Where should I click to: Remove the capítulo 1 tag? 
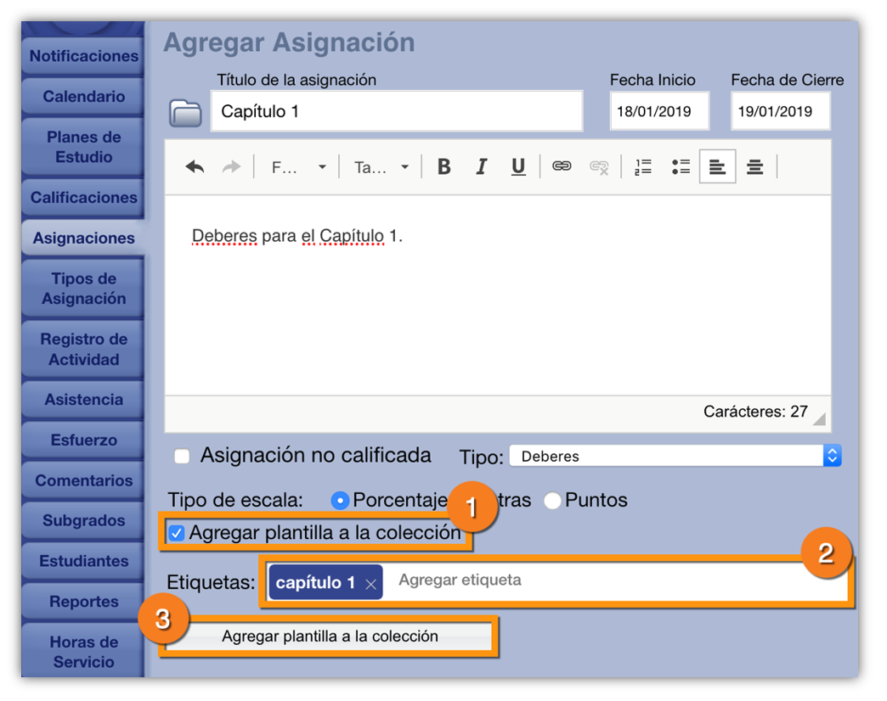(370, 584)
